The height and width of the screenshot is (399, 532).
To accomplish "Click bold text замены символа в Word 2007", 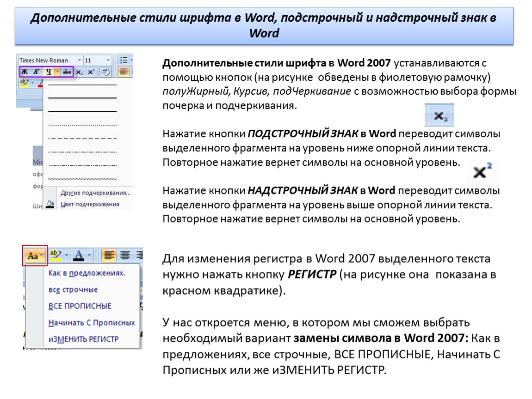I will pos(381,339).
